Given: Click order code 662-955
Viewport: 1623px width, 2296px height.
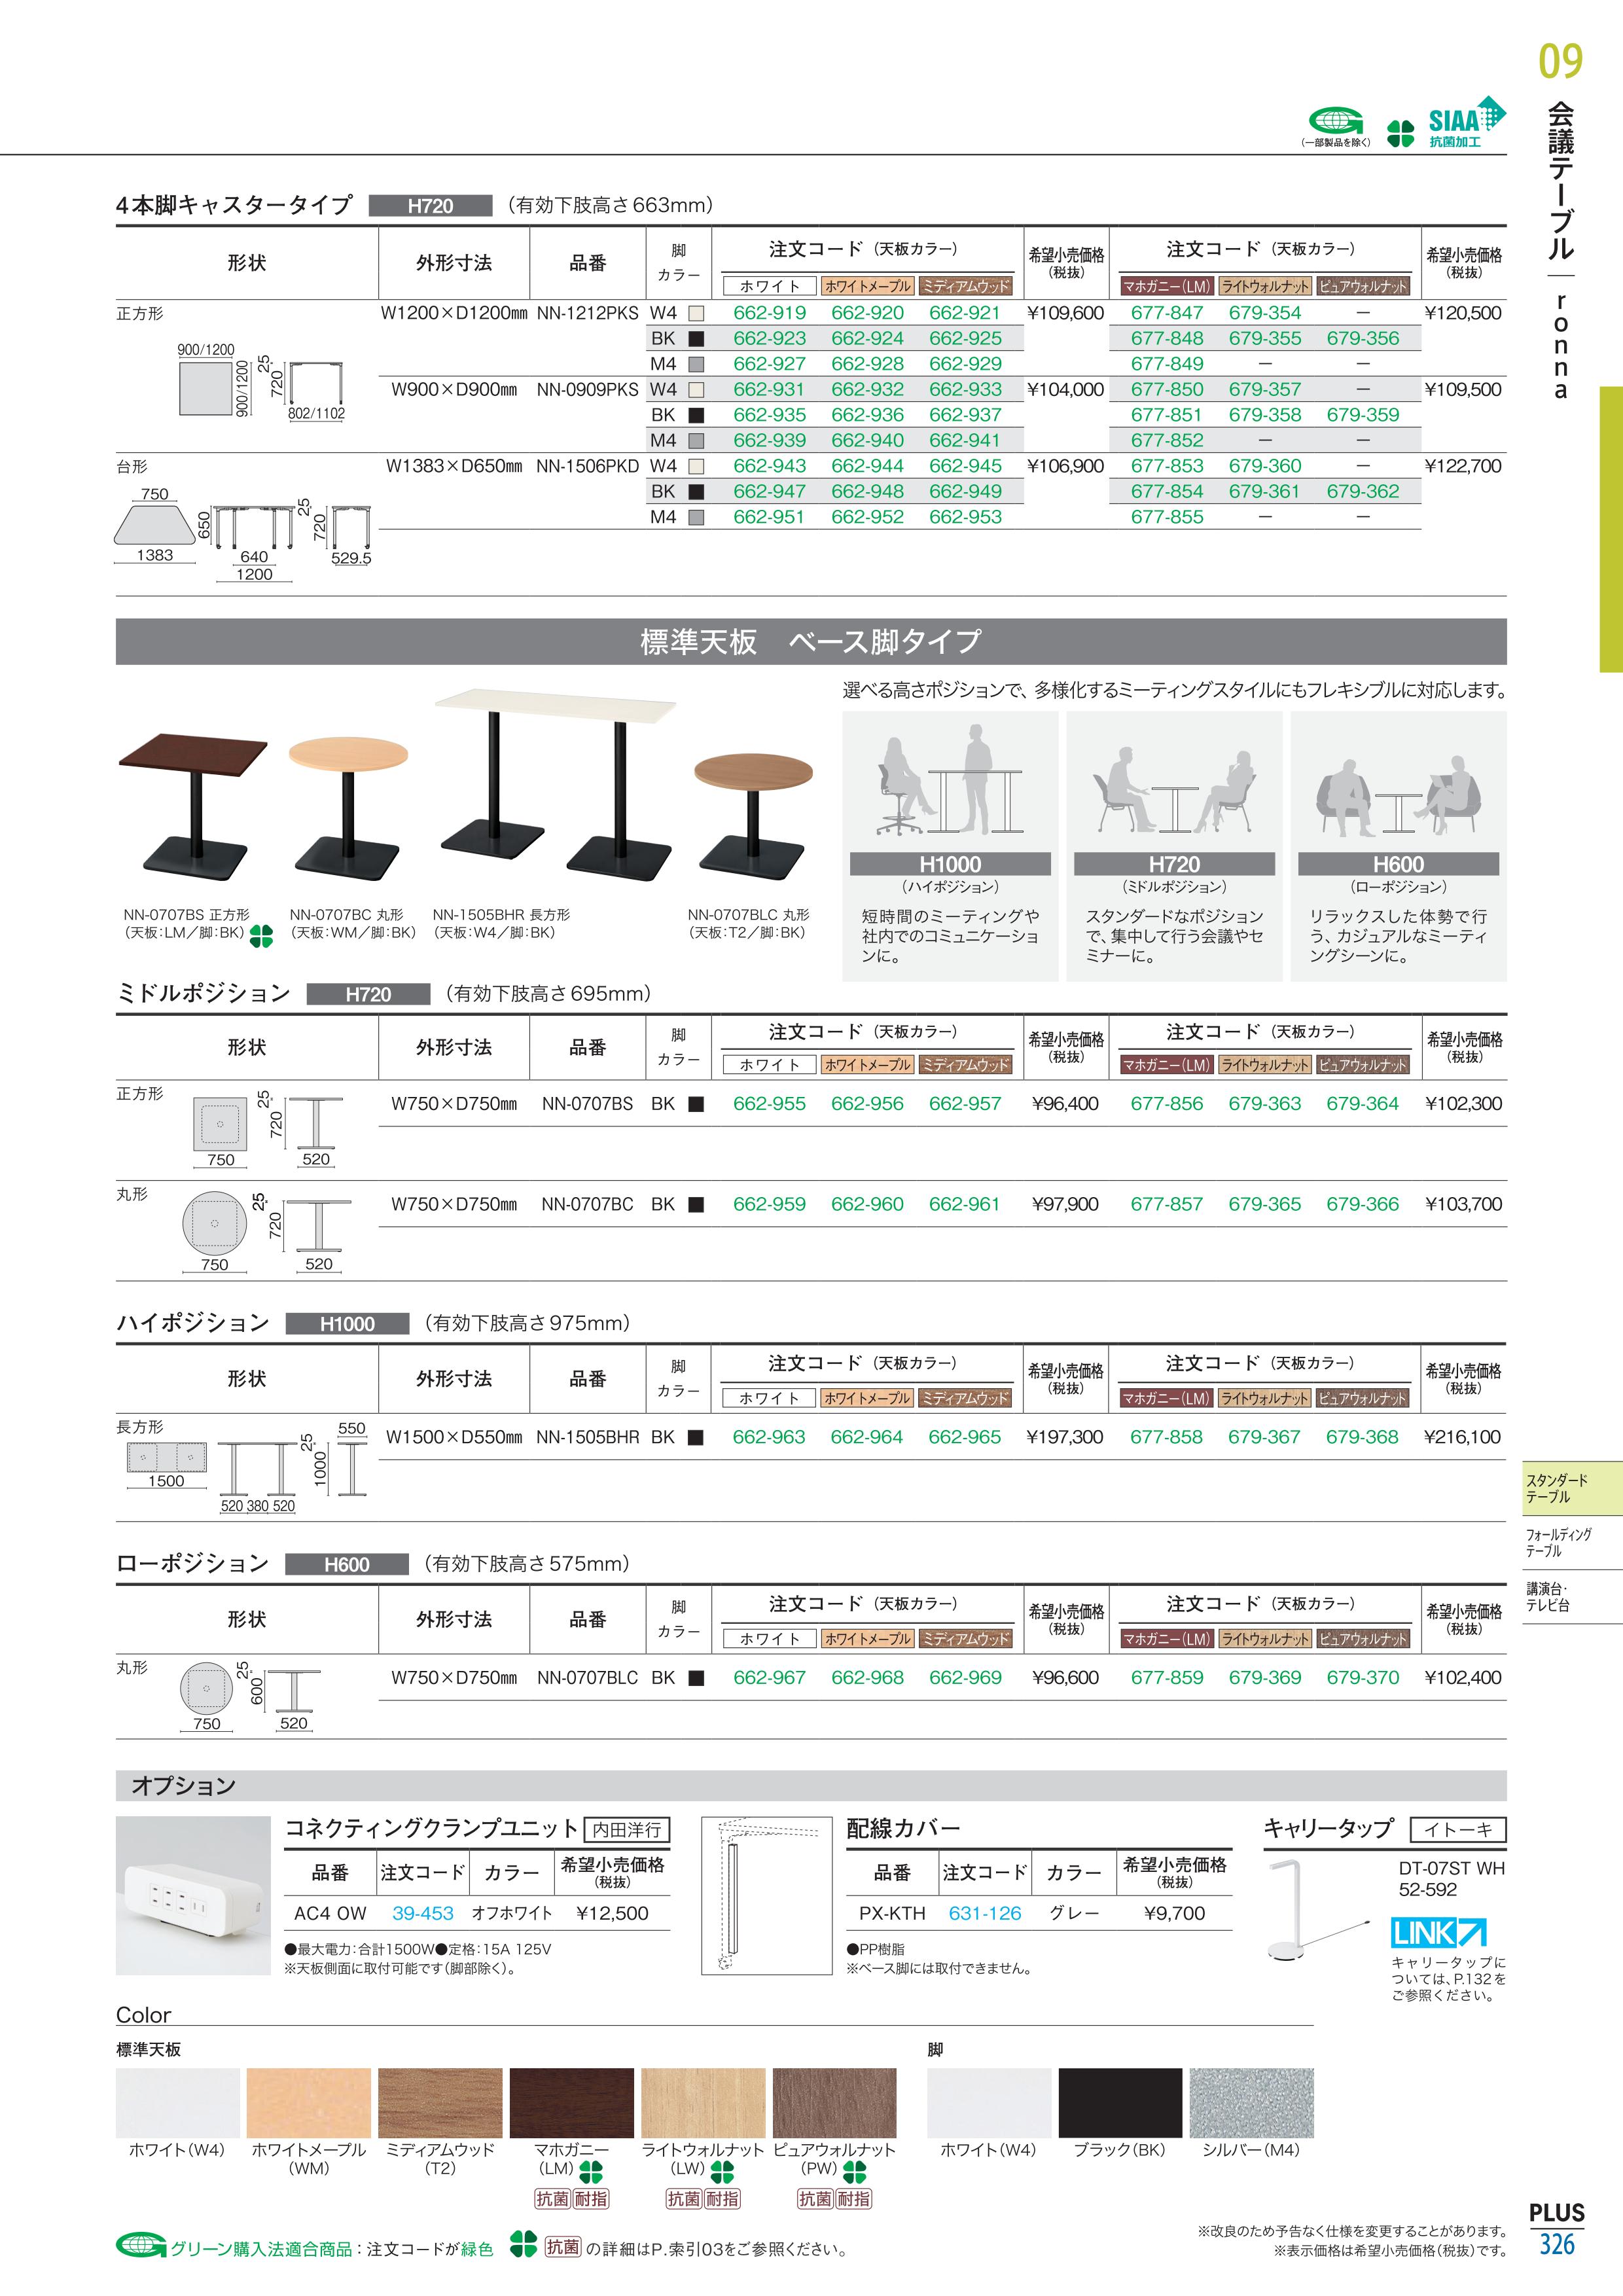Looking at the screenshot, I should point(769,1104).
